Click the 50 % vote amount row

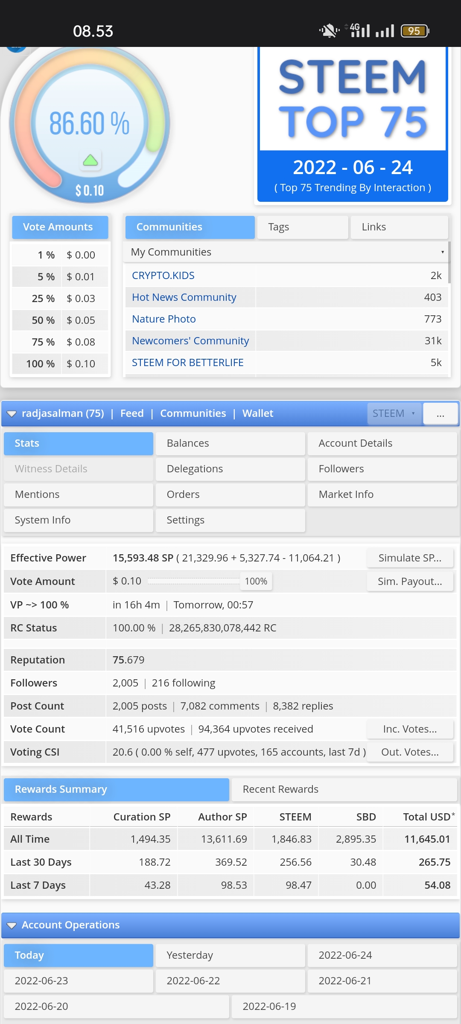60,320
